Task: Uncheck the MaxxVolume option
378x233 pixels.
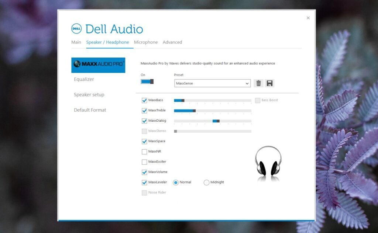Action: click(144, 172)
